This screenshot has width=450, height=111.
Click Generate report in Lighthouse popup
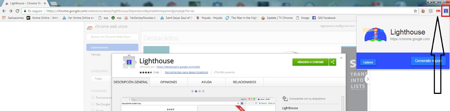[428, 61]
